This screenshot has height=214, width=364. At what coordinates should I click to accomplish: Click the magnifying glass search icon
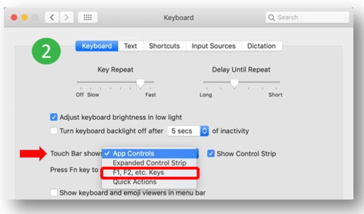pyautogui.click(x=272, y=17)
